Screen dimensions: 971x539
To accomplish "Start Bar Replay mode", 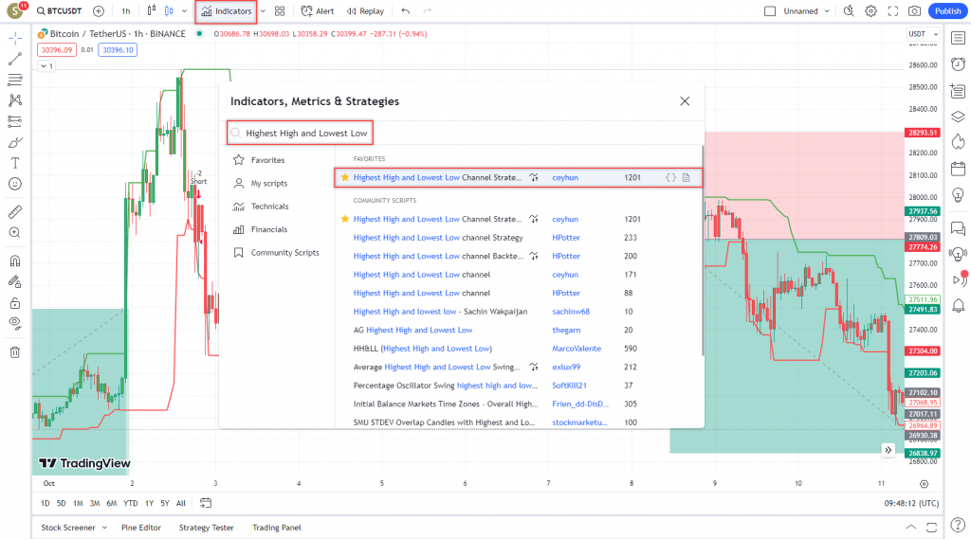I will [x=365, y=11].
